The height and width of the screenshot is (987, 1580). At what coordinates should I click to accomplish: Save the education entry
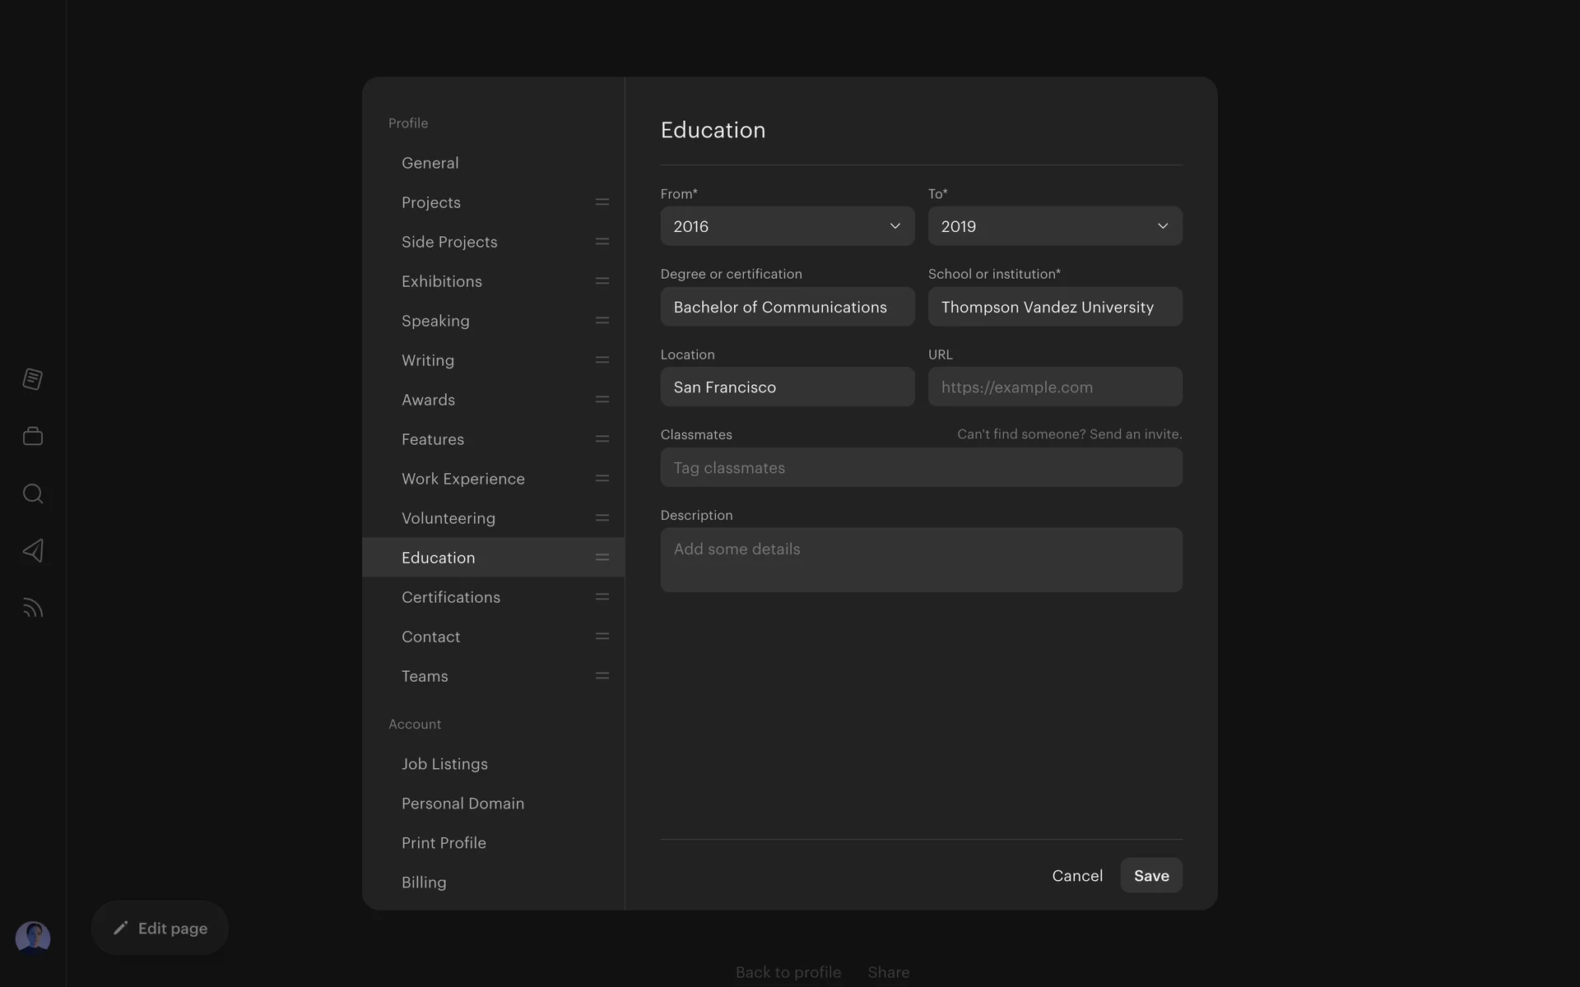click(x=1150, y=876)
